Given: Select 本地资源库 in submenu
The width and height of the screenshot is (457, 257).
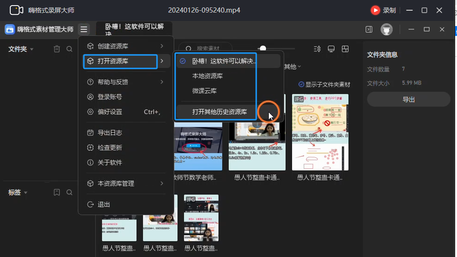Looking at the screenshot, I should 229,76.
